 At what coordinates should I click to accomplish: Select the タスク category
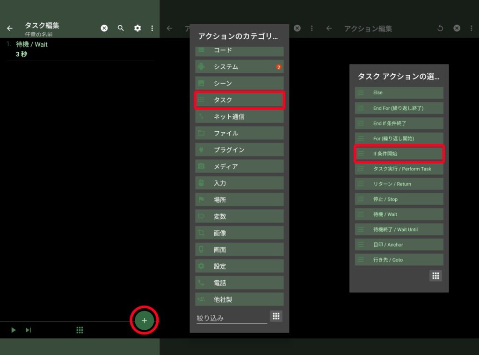(239, 100)
